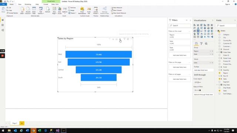Viewport: 237px width, 133px height.
Task: Collapse the Visualizations pane chevron
Action: [x=213, y=20]
